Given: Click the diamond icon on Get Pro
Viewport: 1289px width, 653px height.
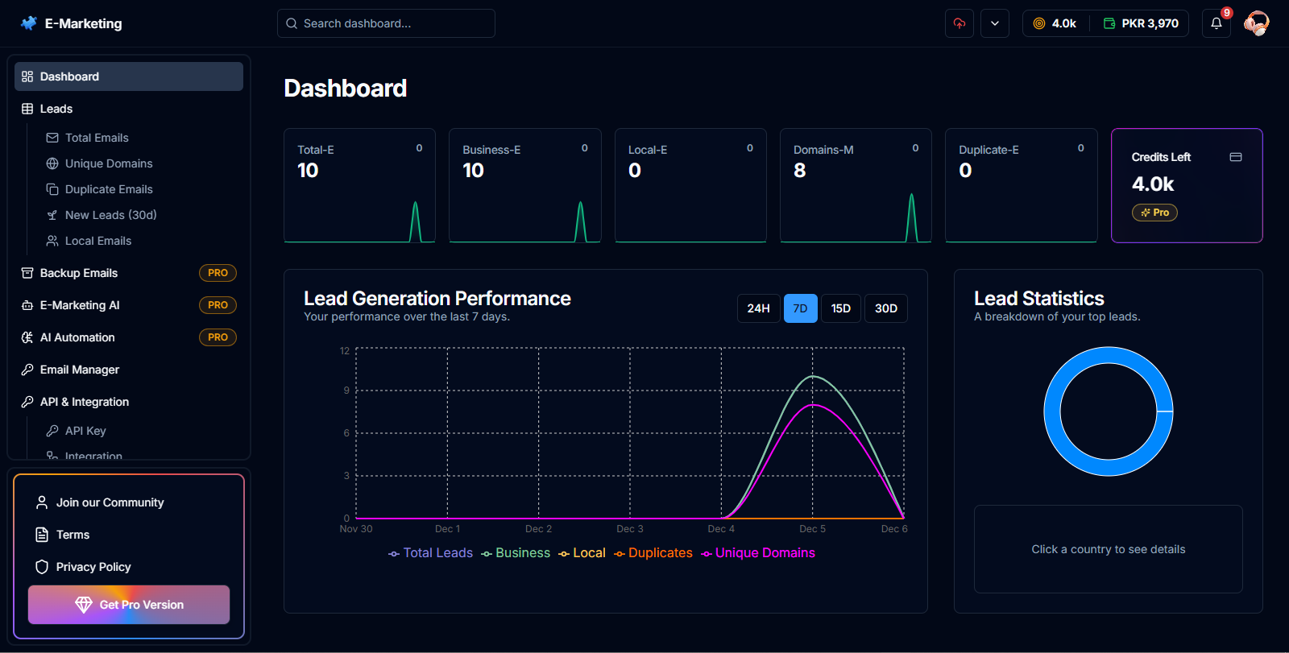Looking at the screenshot, I should tap(84, 605).
